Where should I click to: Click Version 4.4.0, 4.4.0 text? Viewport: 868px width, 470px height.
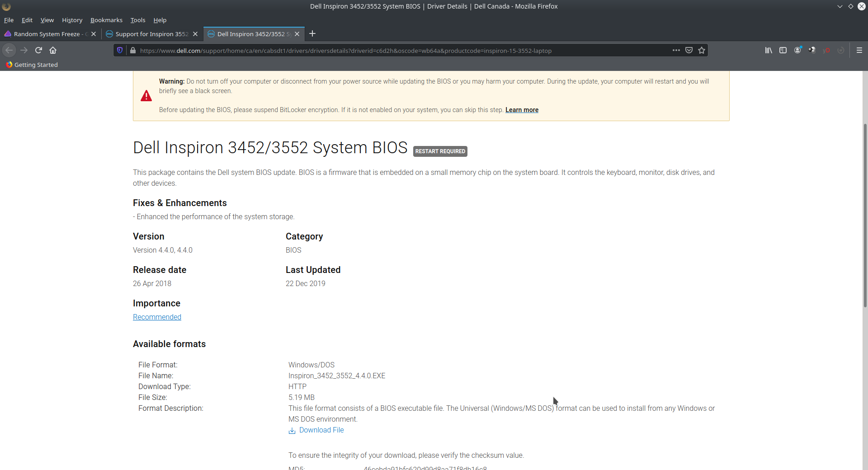pos(163,250)
